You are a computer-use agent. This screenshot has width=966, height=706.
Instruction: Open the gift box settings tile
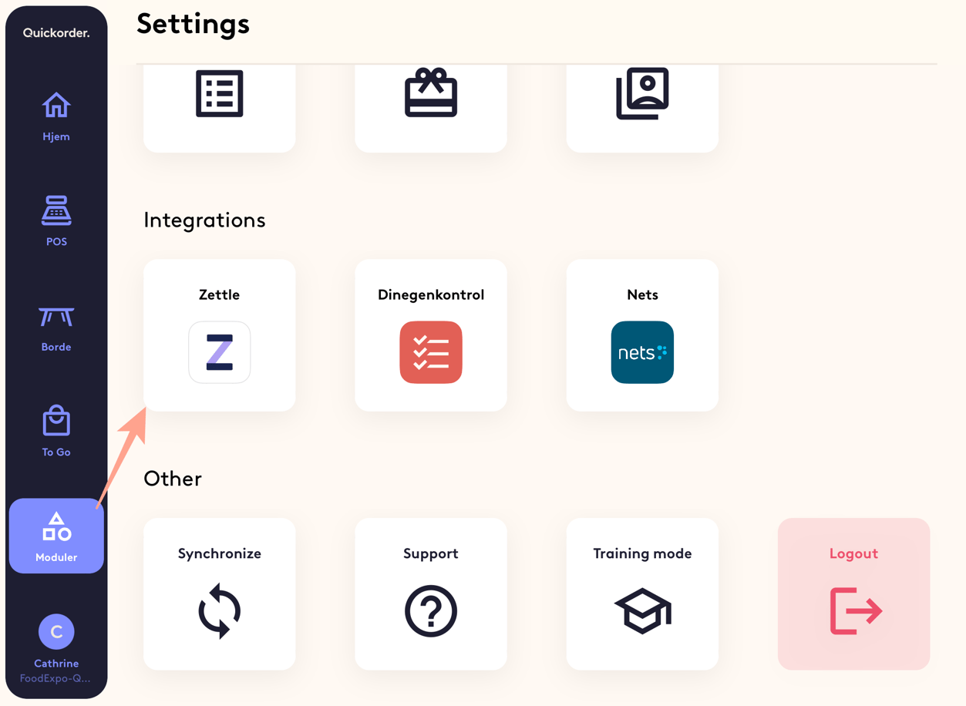pyautogui.click(x=430, y=92)
